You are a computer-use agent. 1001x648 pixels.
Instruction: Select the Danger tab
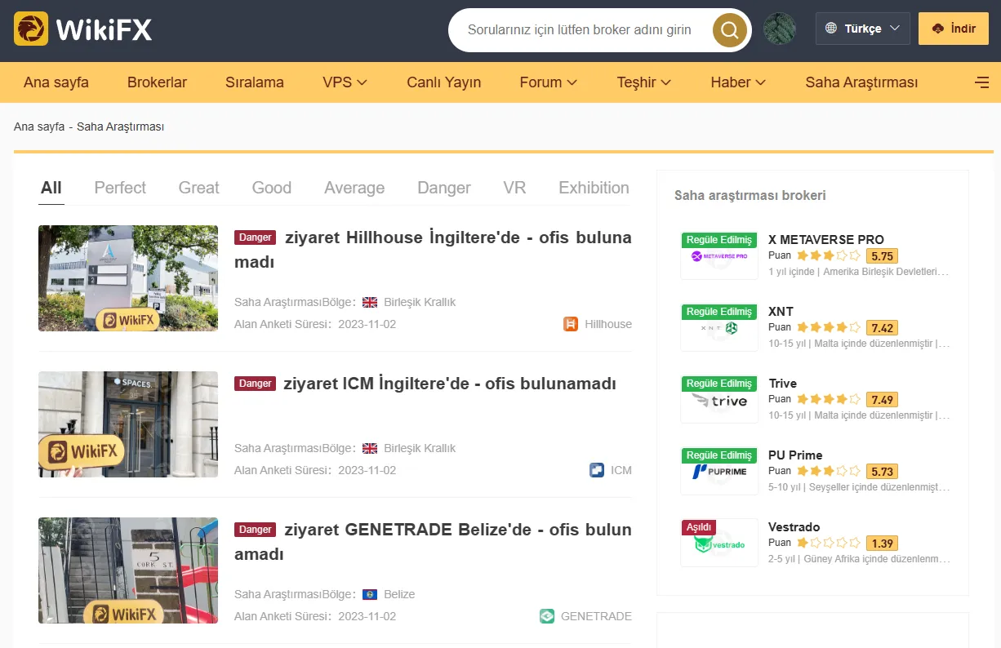pyautogui.click(x=444, y=188)
